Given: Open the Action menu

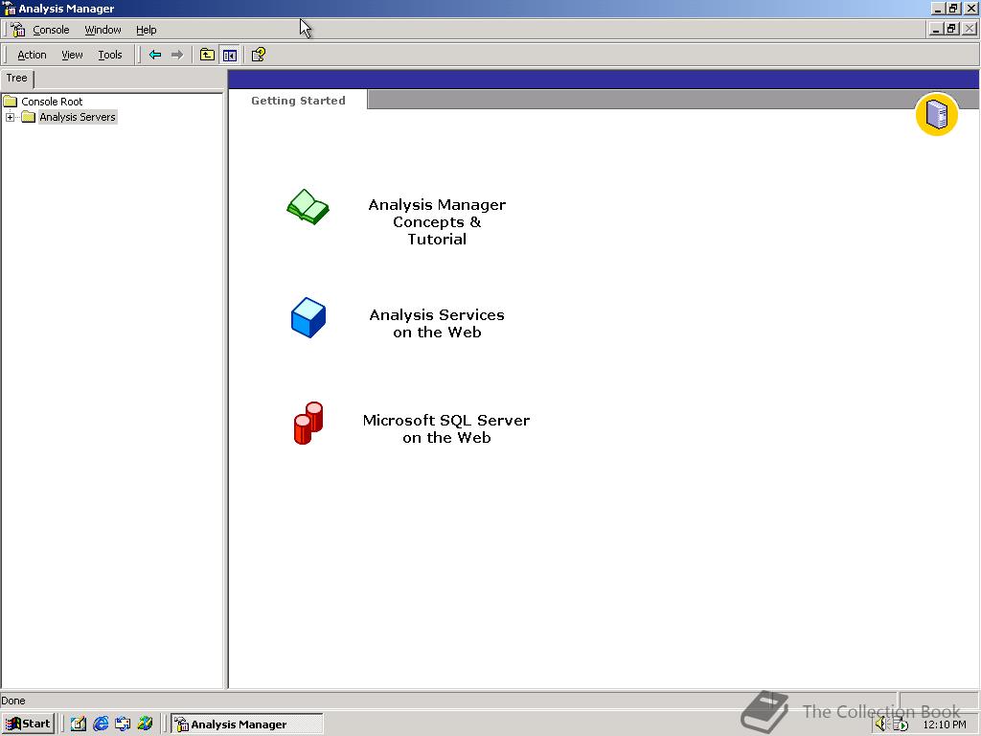Looking at the screenshot, I should (x=32, y=55).
